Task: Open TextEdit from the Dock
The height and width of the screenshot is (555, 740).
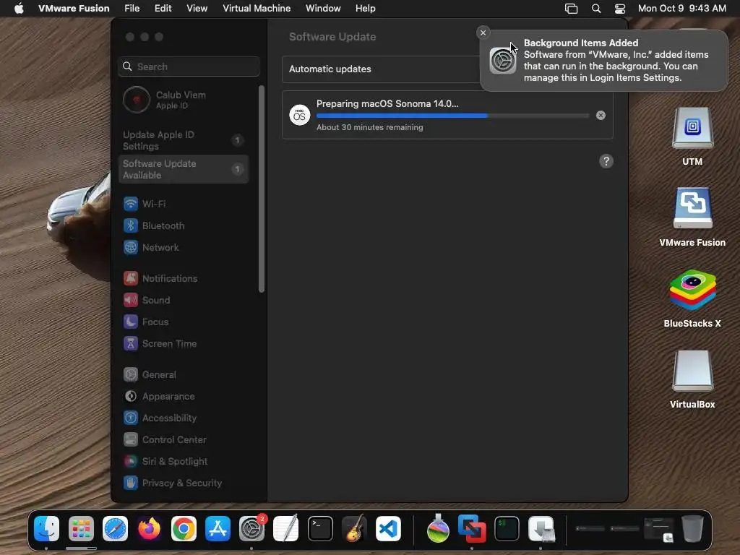Action: 286,528
